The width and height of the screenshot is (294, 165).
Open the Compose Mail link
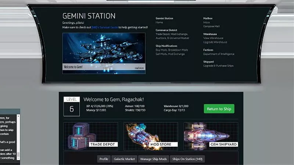(x=211, y=26)
